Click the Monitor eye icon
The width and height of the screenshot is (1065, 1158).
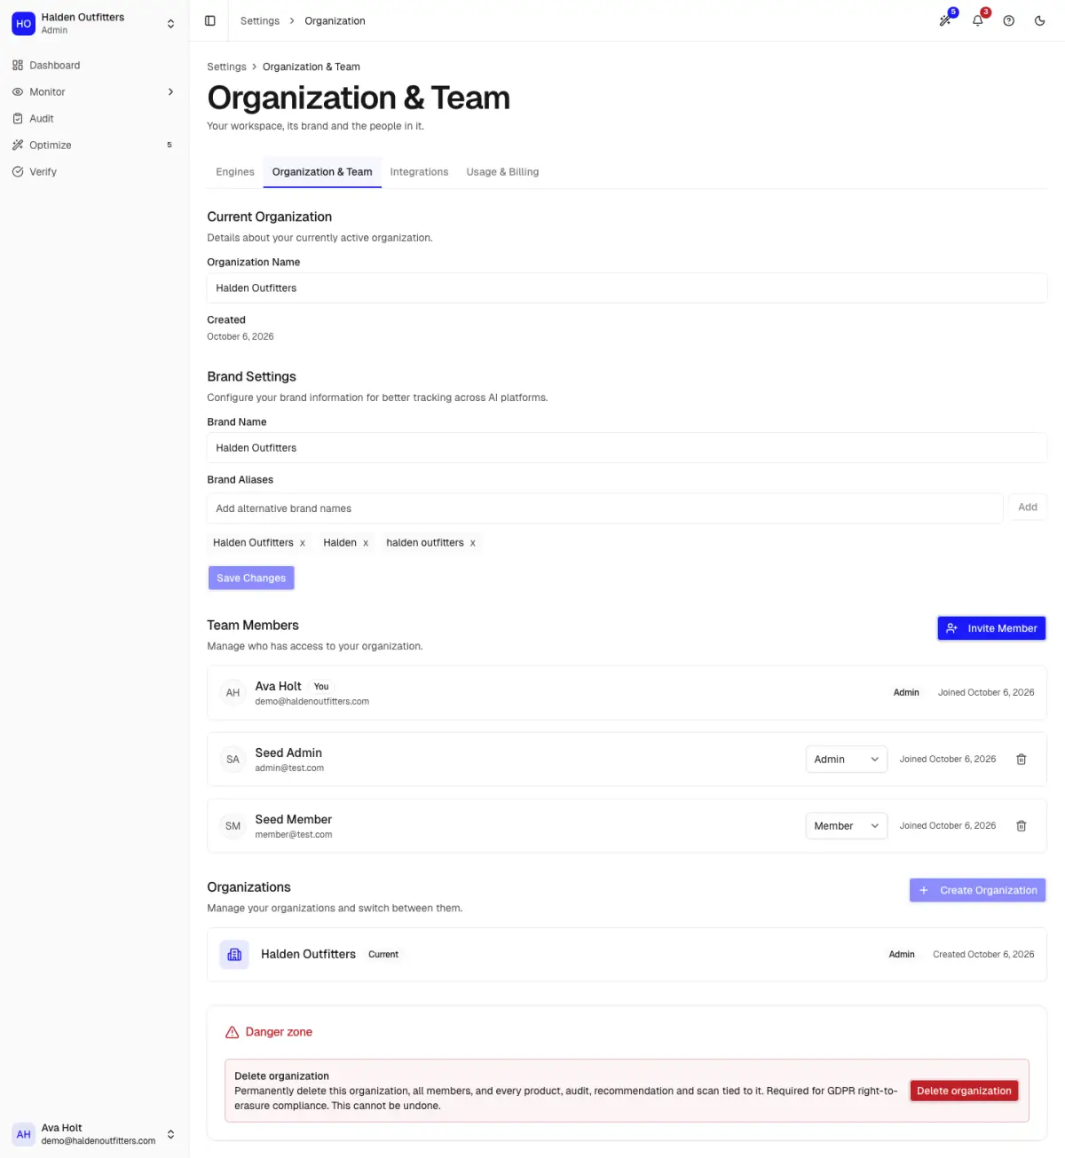pos(18,91)
